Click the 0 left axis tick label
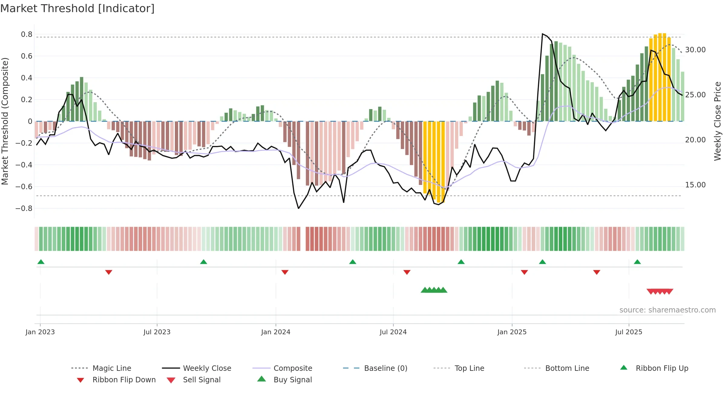726x408 pixels. tap(30, 121)
